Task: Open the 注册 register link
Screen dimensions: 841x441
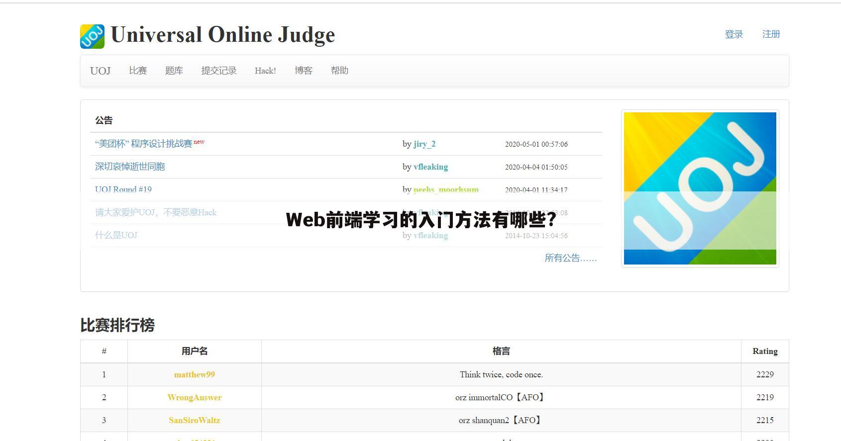Action: point(771,34)
